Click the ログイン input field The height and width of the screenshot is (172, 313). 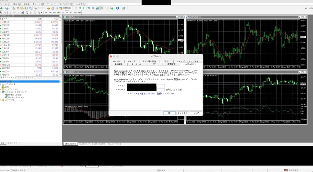coord(146,86)
